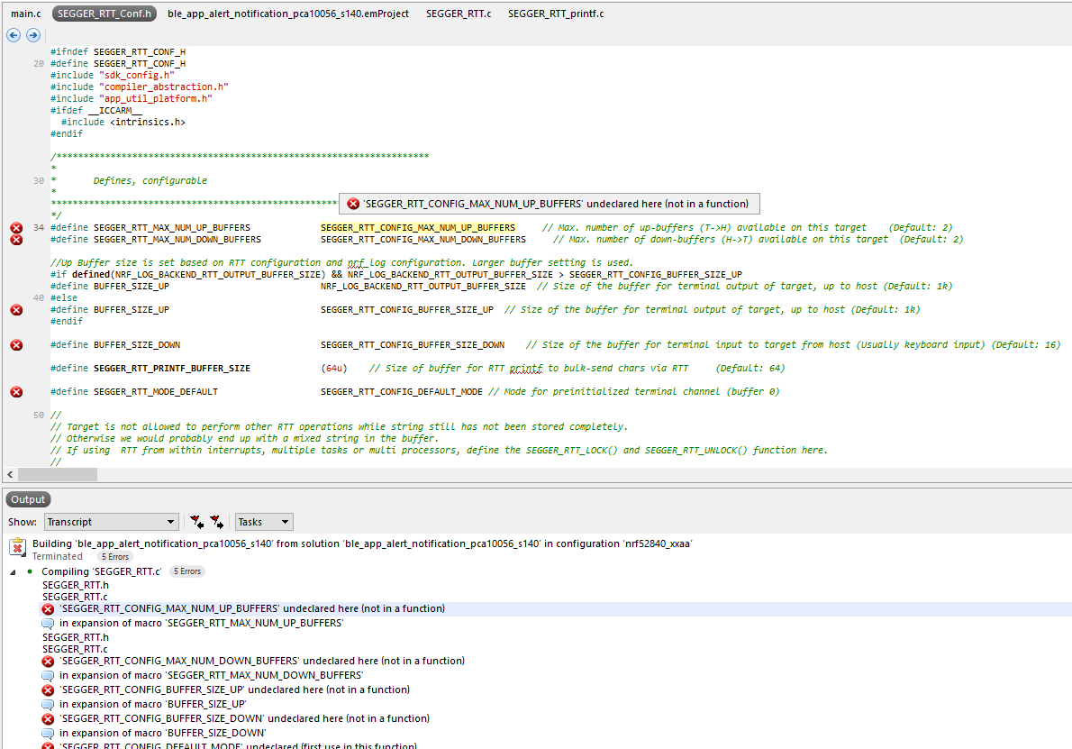Click error marker on the BUFFER_SIZE_UP define after #else

(x=16, y=310)
